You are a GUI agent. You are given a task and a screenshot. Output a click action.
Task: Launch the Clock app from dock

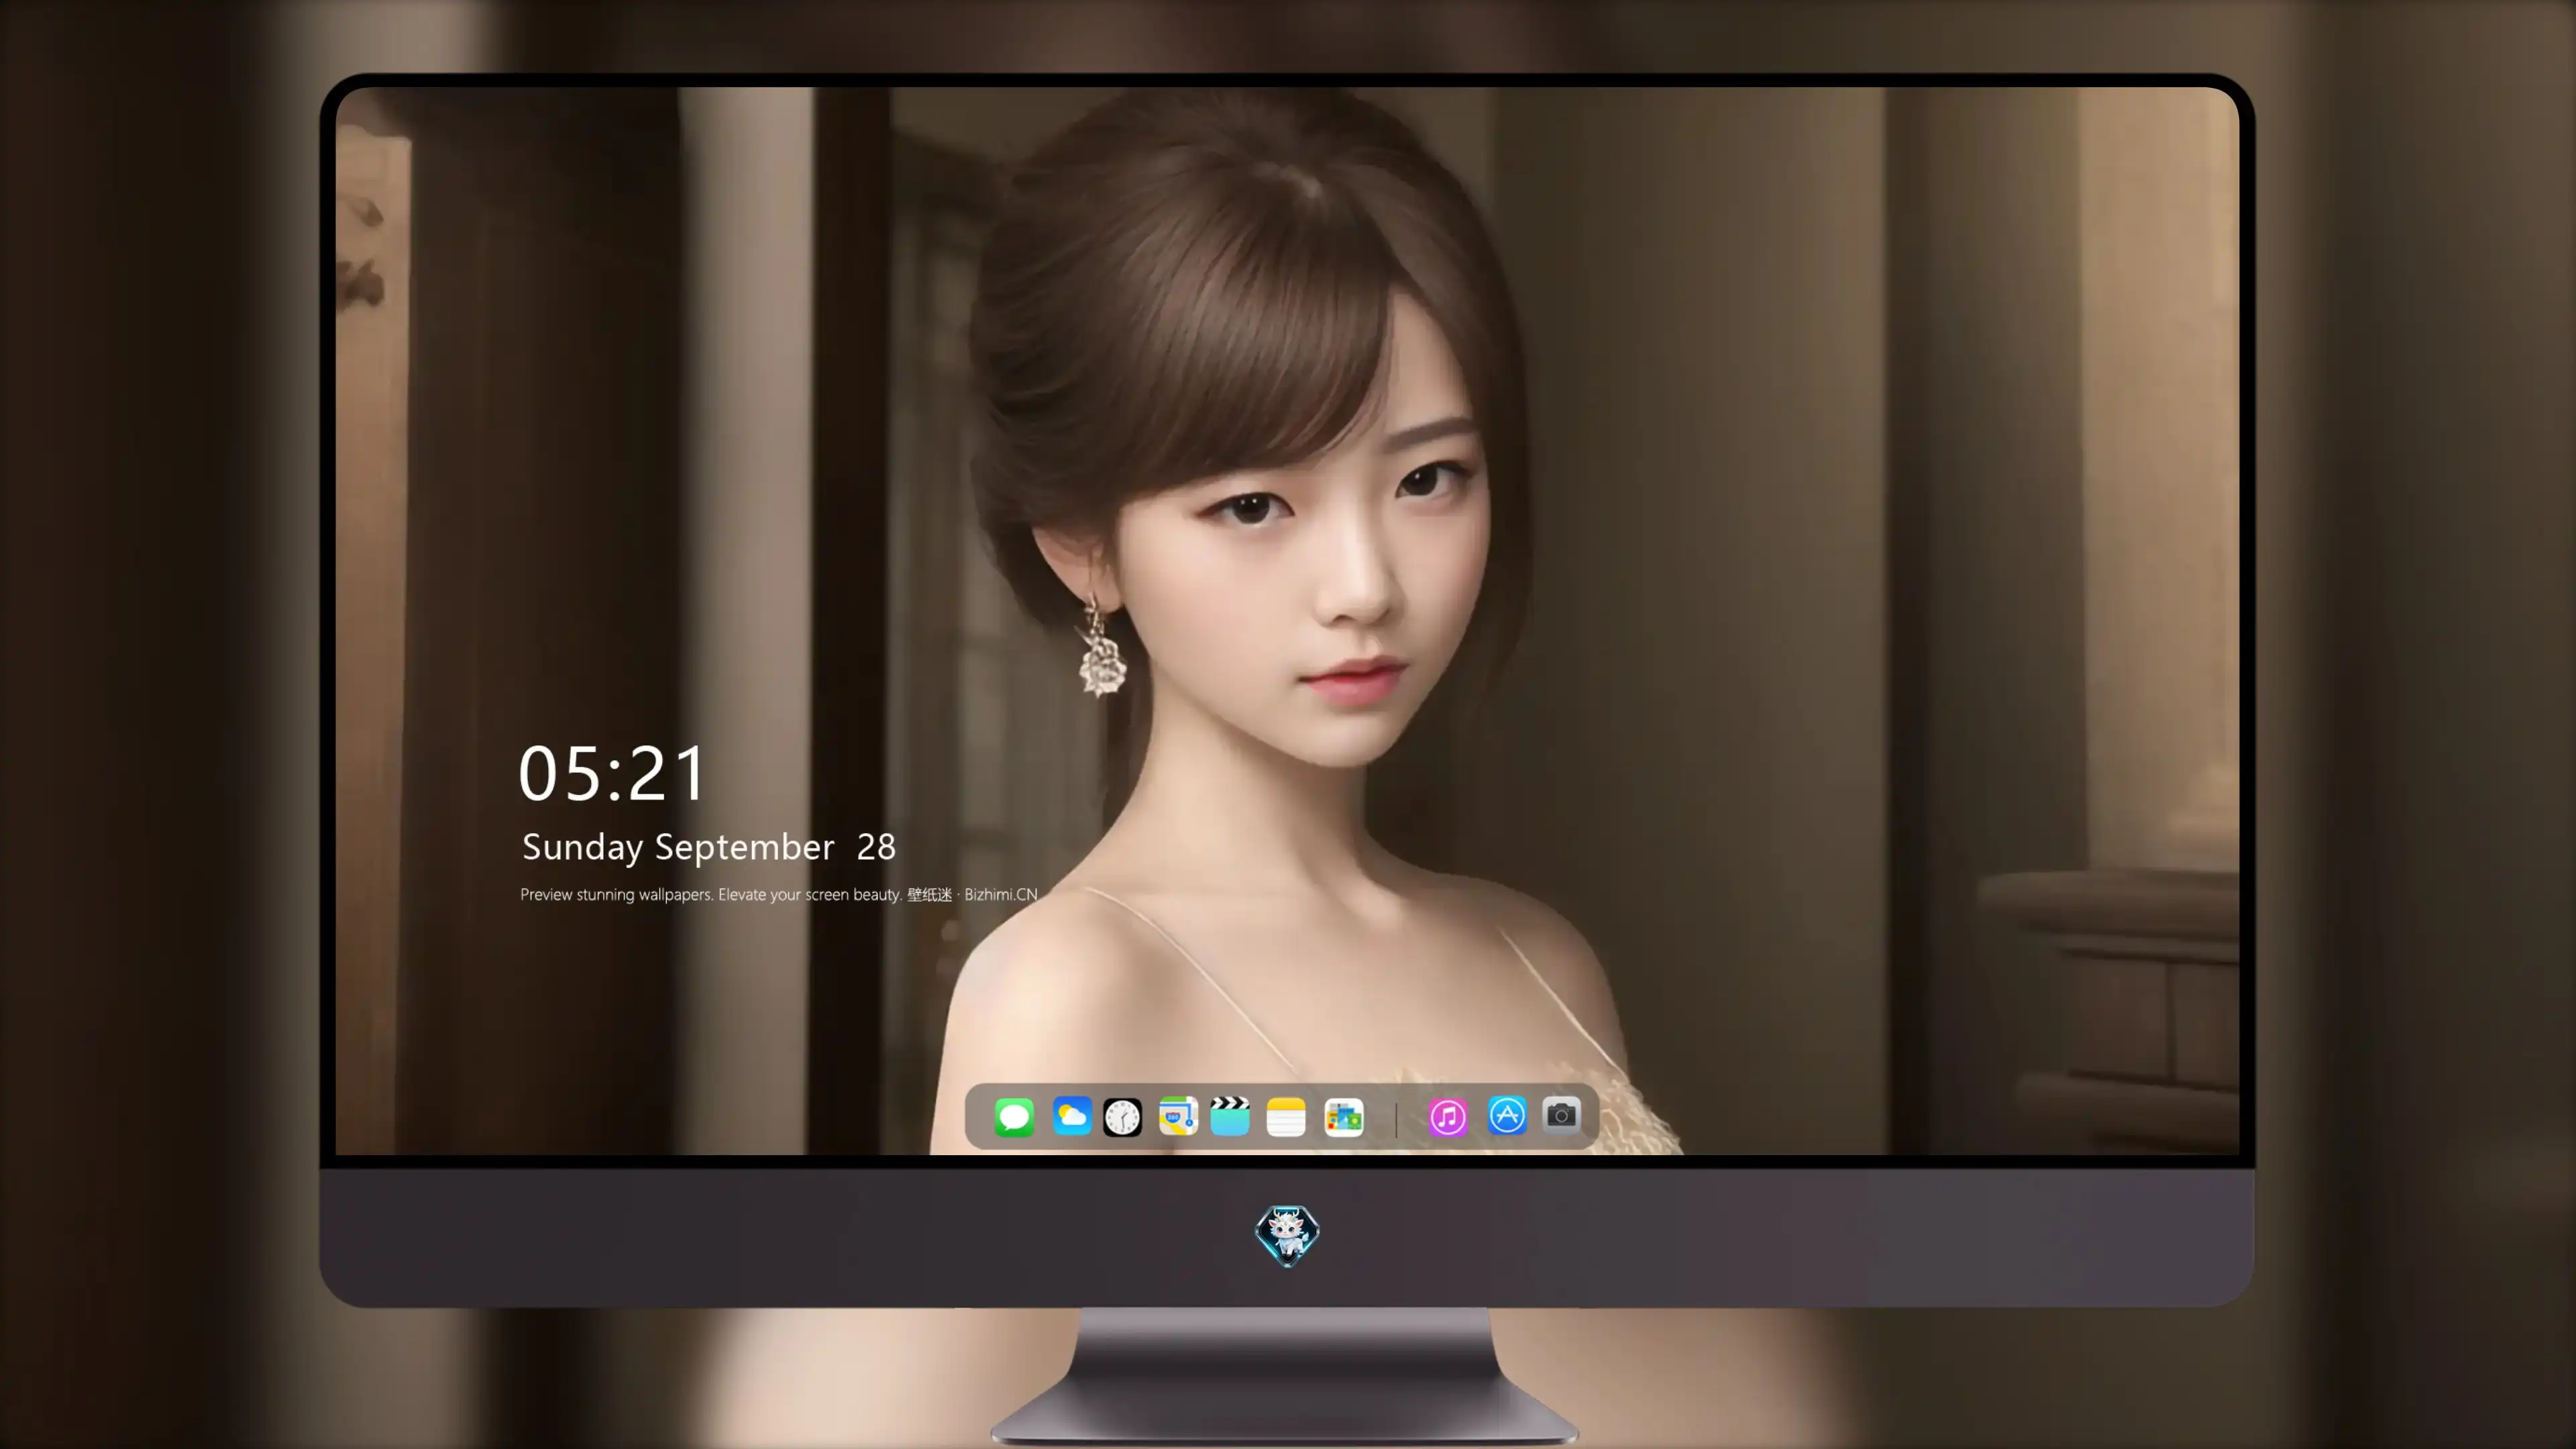1122,1116
